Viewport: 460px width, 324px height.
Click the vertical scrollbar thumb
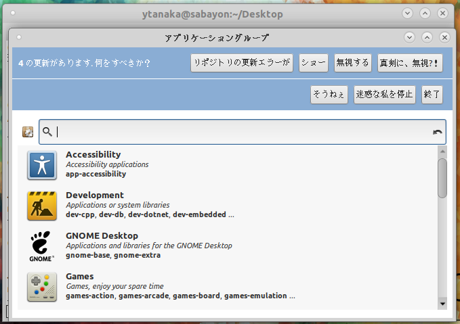click(x=442, y=178)
